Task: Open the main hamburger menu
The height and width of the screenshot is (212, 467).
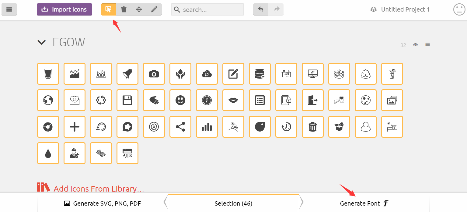Action: (x=9, y=9)
